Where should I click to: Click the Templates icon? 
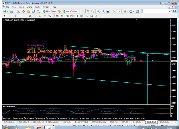coord(137,11)
